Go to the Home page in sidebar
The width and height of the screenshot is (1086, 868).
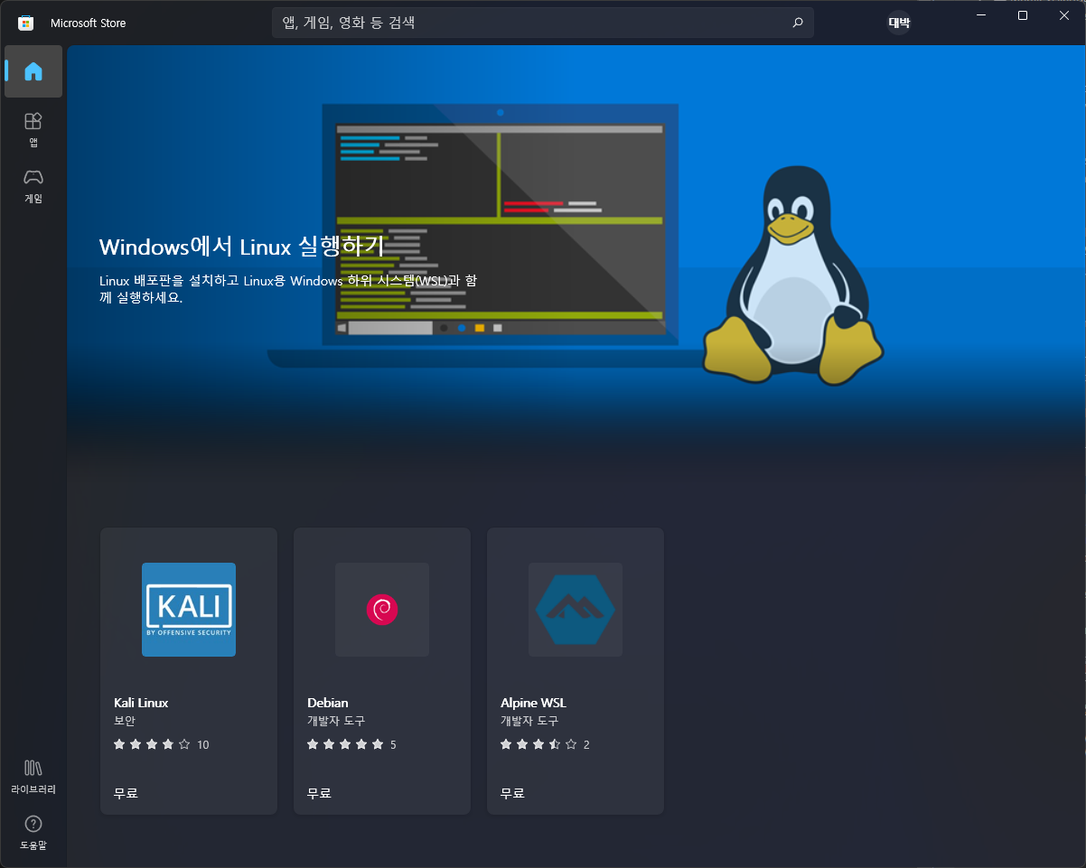pyautogui.click(x=33, y=71)
